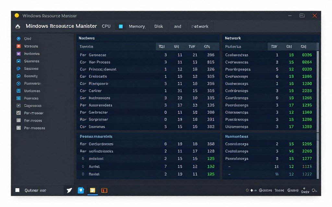Click the home icon next to the title

point(17,26)
